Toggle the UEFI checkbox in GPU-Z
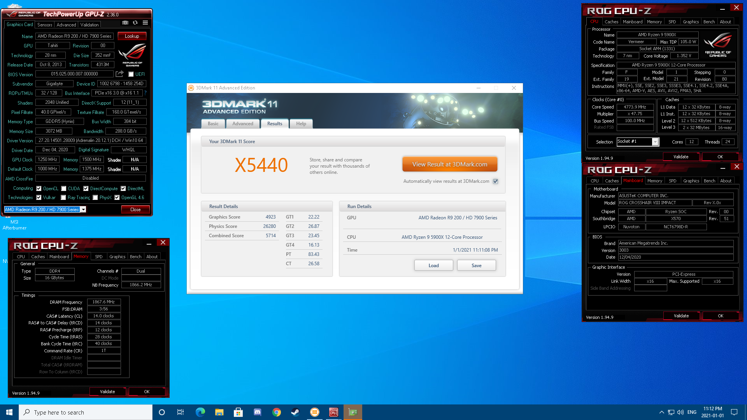The width and height of the screenshot is (747, 420). [x=131, y=74]
